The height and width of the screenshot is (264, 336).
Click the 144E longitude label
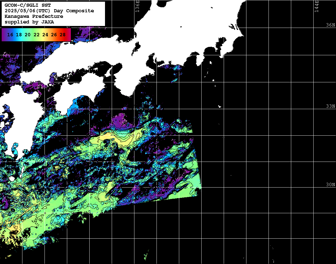[317, 6]
